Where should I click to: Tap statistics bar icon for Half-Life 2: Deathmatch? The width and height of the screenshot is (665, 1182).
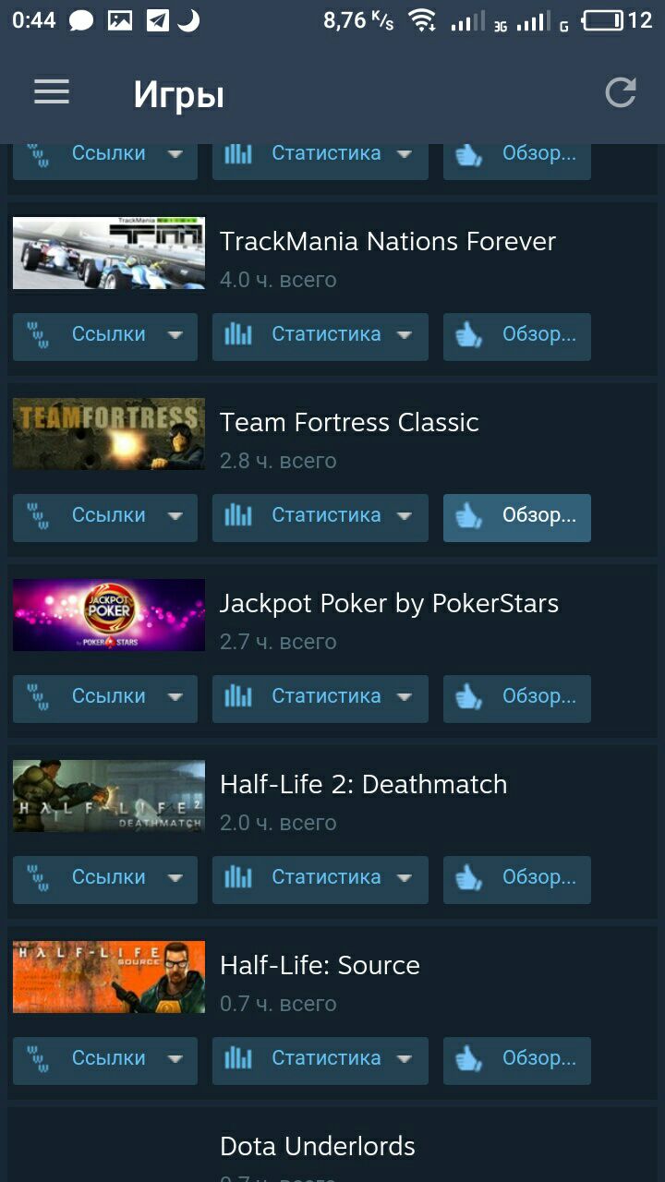237,878
